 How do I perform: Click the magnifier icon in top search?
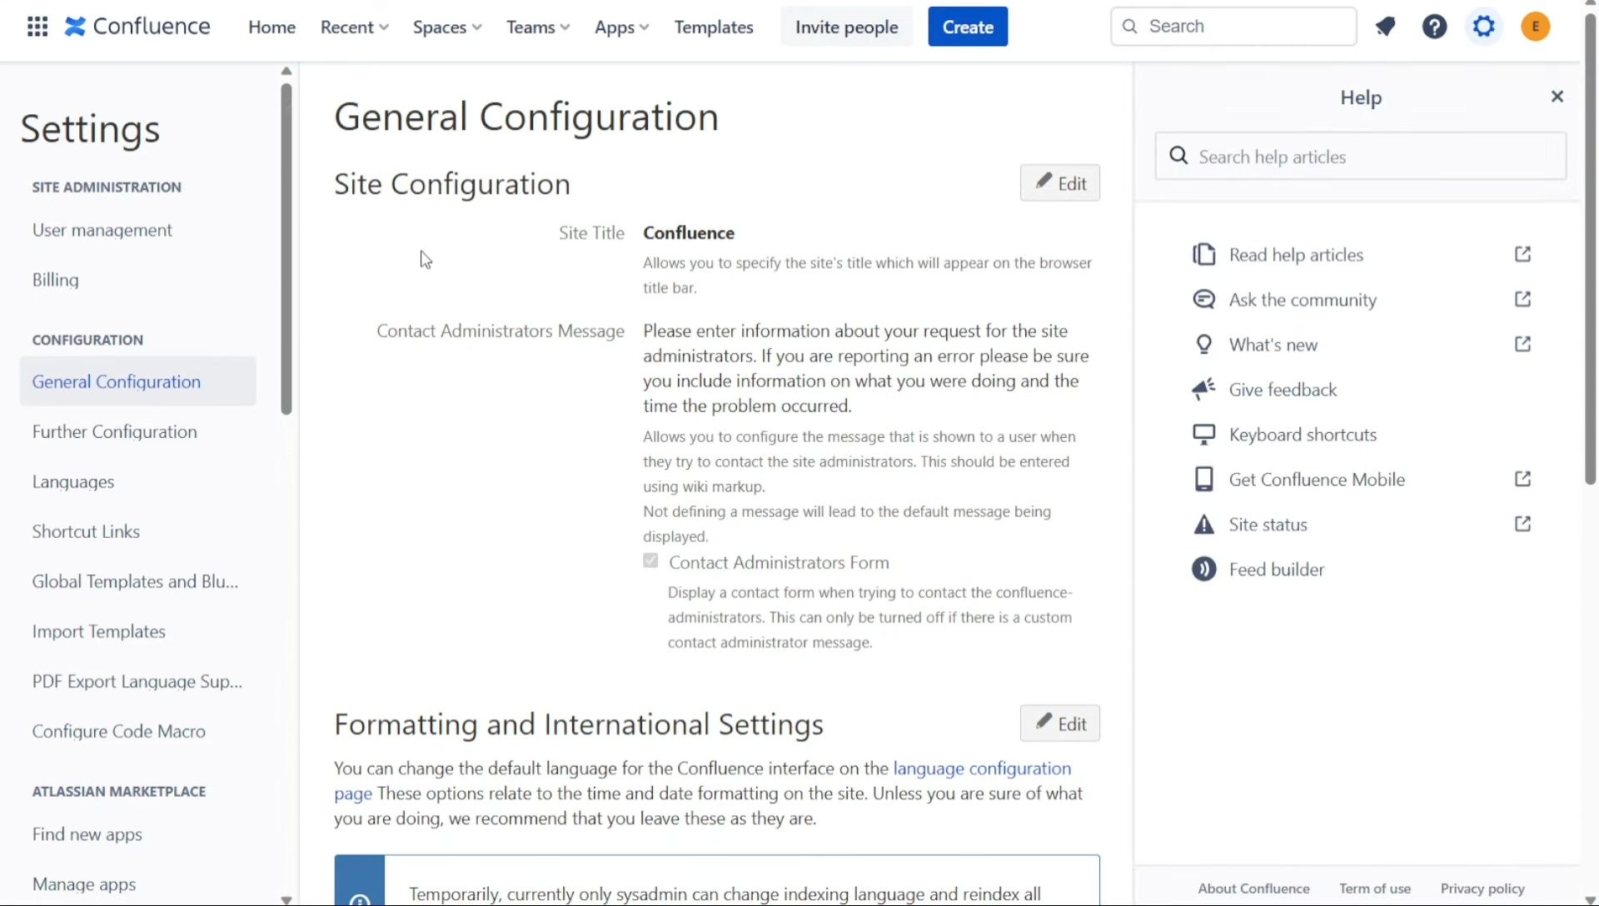point(1130,27)
